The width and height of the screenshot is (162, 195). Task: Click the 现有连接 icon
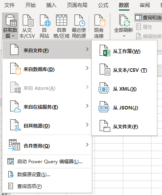[100, 20]
